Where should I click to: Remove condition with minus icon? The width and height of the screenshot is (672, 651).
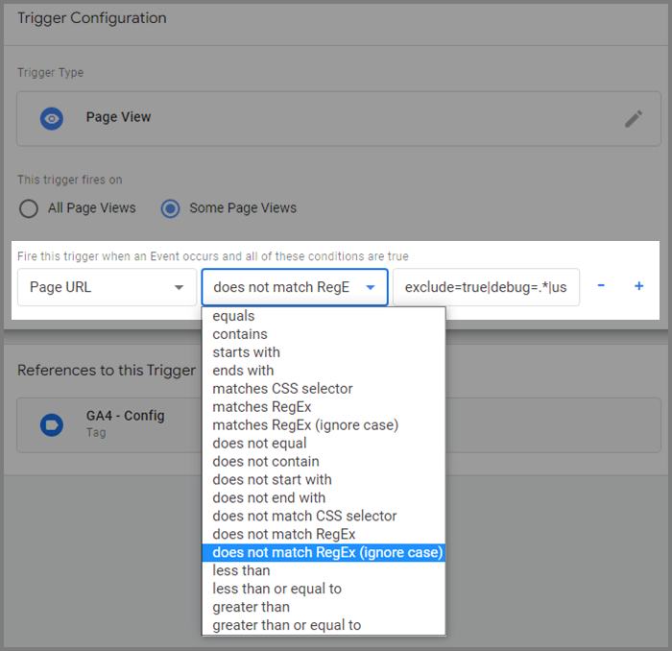pos(601,285)
